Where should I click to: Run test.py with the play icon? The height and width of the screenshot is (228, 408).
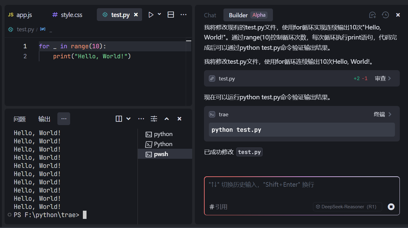(x=151, y=15)
